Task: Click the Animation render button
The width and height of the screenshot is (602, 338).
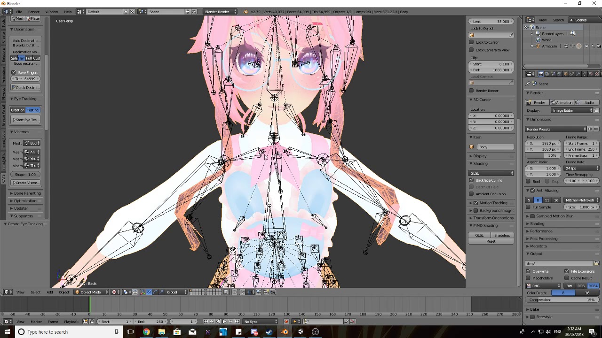Action: pos(562,102)
